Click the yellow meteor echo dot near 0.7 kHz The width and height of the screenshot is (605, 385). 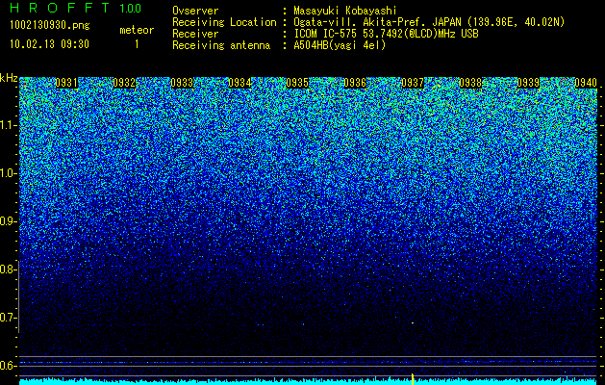point(413,322)
